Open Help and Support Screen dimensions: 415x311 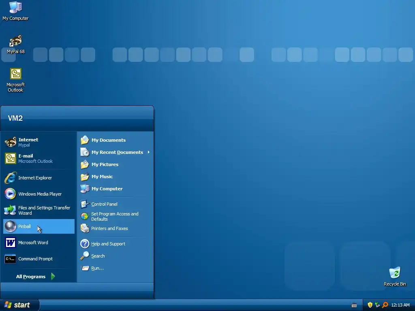pyautogui.click(x=116, y=243)
